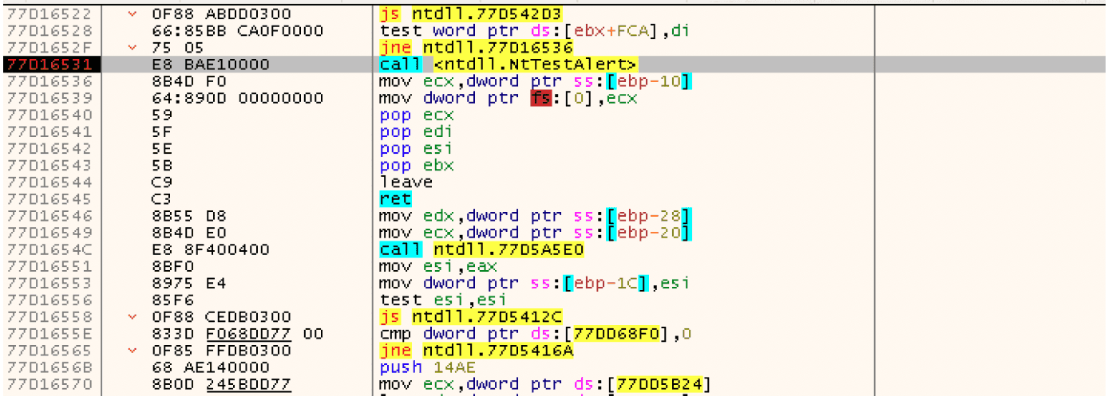Toggle breakpoint at red address 77D16531
This screenshot has width=1108, height=400.
pyautogui.click(x=48, y=65)
